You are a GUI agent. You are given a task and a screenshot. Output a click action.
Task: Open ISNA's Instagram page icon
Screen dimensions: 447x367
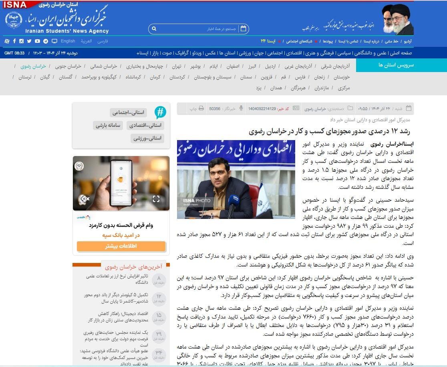click(x=21, y=41)
